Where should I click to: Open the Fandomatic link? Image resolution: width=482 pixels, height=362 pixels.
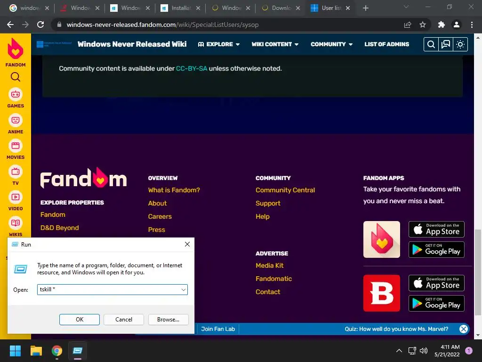click(273, 279)
